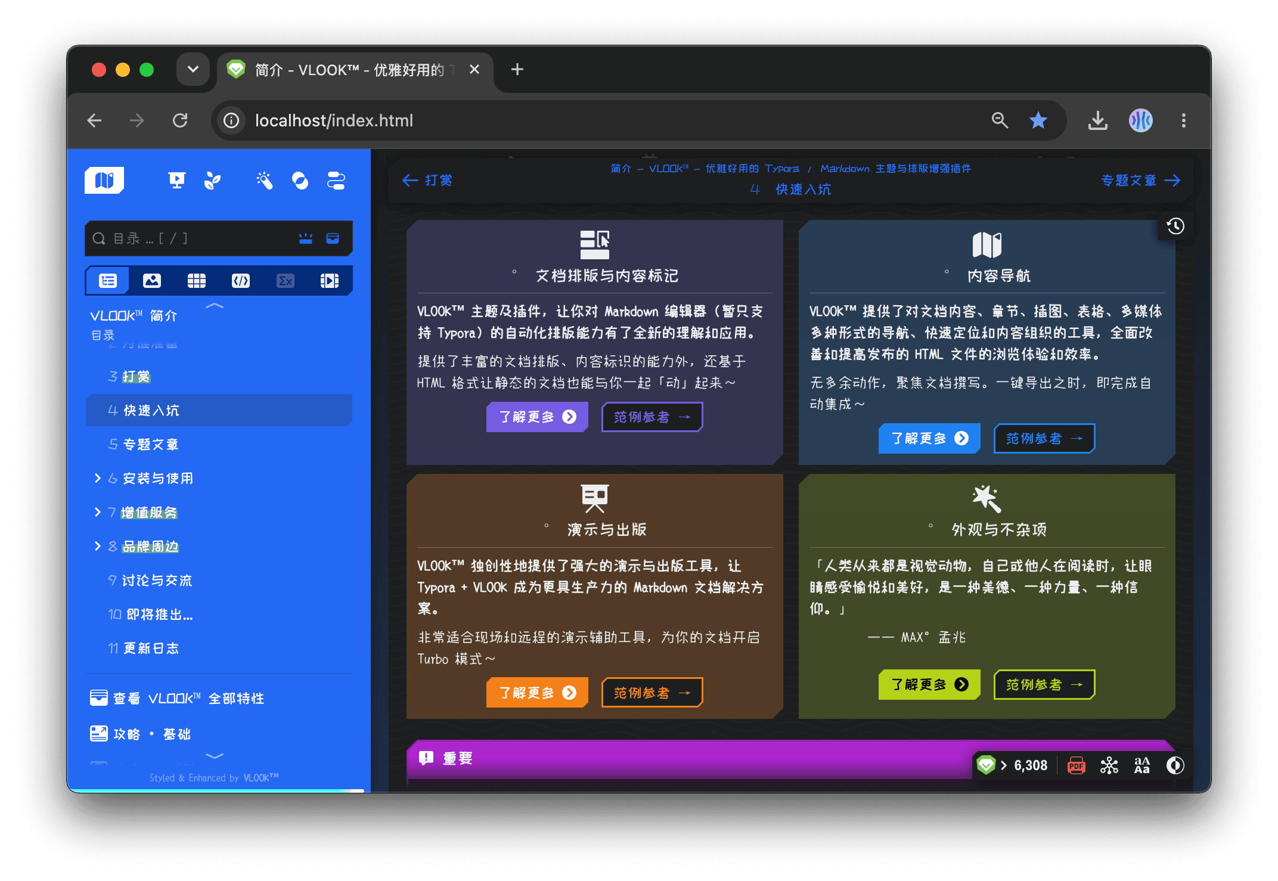Click 范例参考 in the orange 演示与出版 card
Image resolution: width=1278 pixels, height=881 pixels.
[652, 692]
